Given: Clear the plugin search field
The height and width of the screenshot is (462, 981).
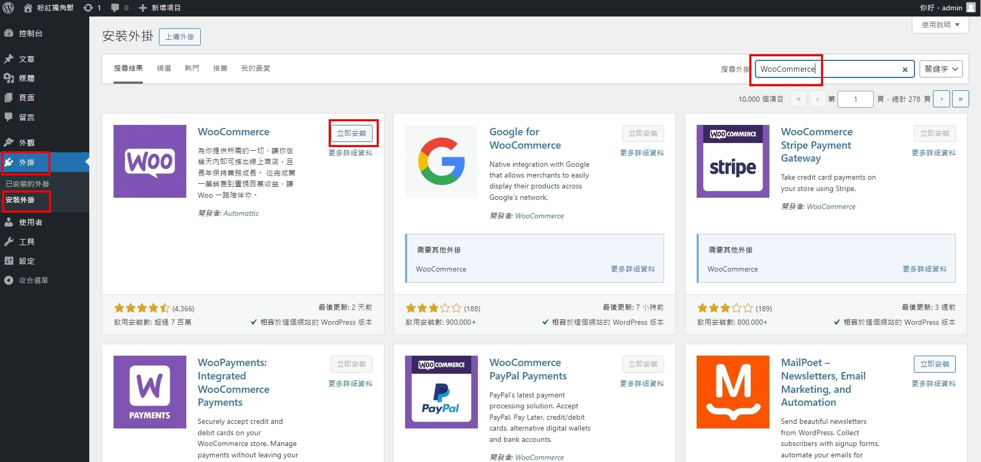Looking at the screenshot, I should [x=905, y=70].
